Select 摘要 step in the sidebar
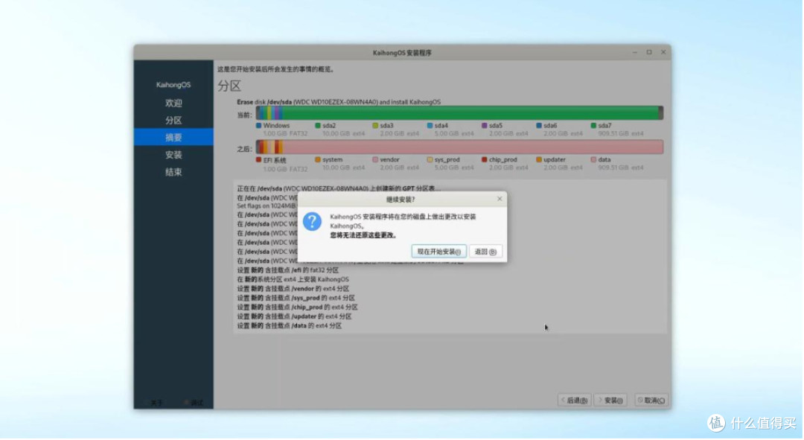 pyautogui.click(x=173, y=138)
